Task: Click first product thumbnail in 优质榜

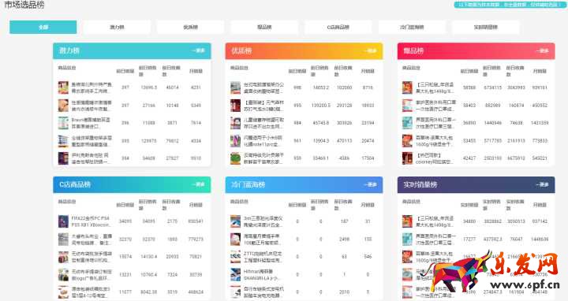Action: pyautogui.click(x=235, y=87)
